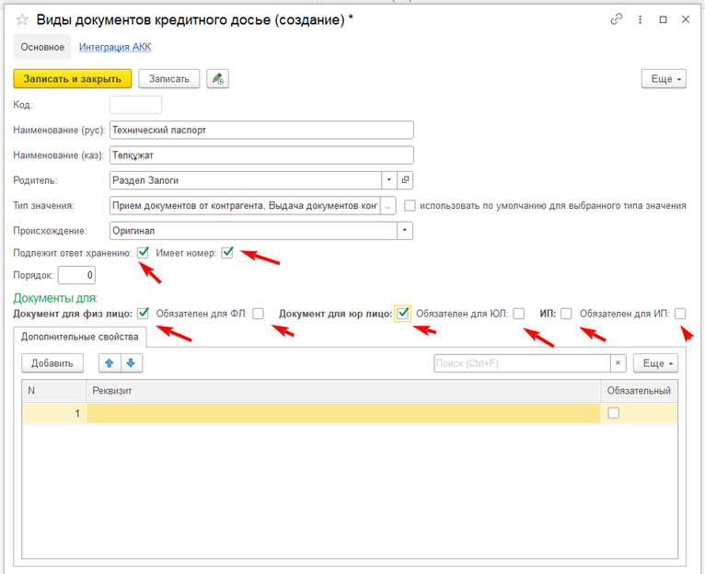Click the N column header
The width and height of the screenshot is (705, 574).
point(54,391)
